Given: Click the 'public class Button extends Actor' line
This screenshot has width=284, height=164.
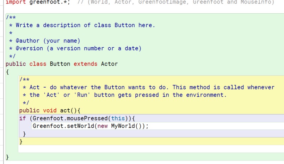Looking at the screenshot, I should pos(62,64).
